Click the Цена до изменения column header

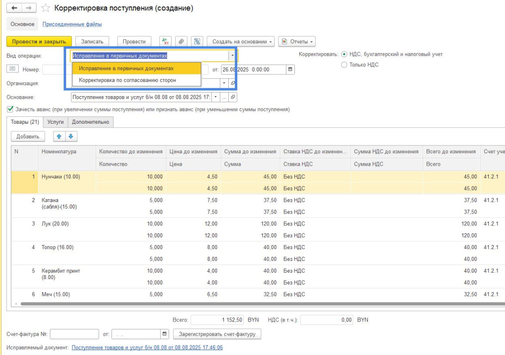point(193,152)
